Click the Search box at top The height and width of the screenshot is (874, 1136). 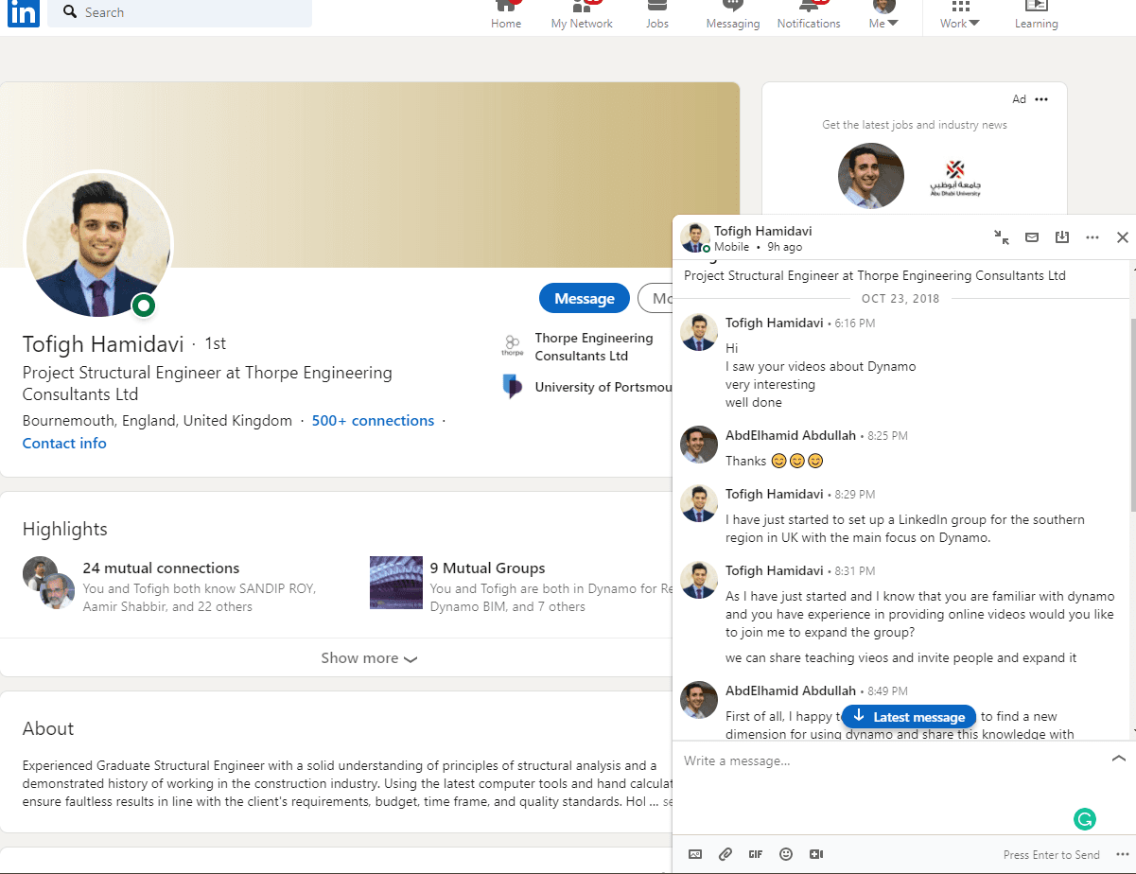coord(180,12)
